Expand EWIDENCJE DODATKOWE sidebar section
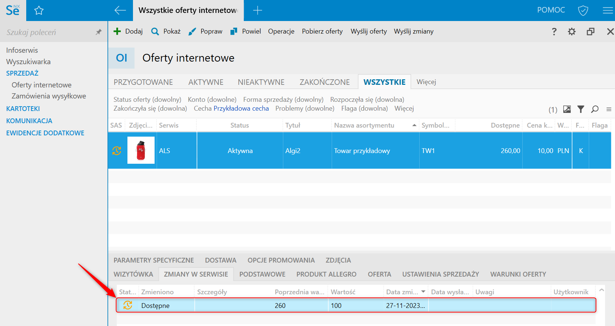This screenshot has width=615, height=326. 45,133
